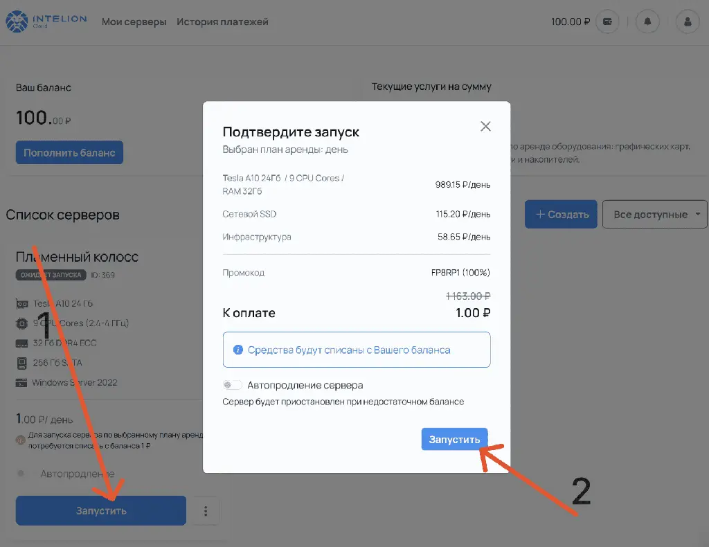Click the CPU chip icon in the server card

(x=21, y=323)
